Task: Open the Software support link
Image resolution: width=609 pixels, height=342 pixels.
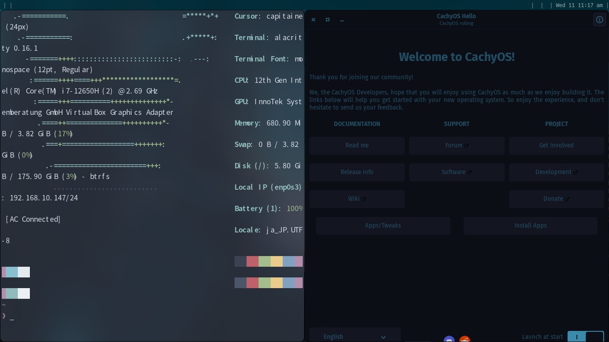Action: pyautogui.click(x=457, y=172)
